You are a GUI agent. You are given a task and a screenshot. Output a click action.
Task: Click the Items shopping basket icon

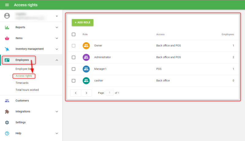point(7,38)
